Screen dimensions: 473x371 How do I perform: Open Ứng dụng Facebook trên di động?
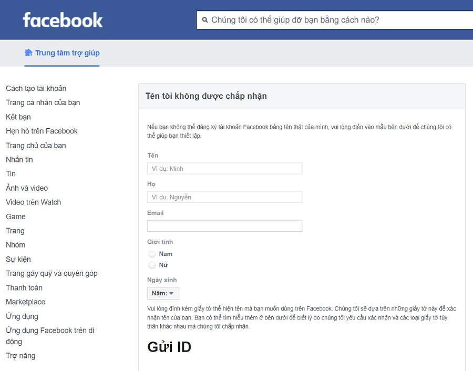[50, 336]
